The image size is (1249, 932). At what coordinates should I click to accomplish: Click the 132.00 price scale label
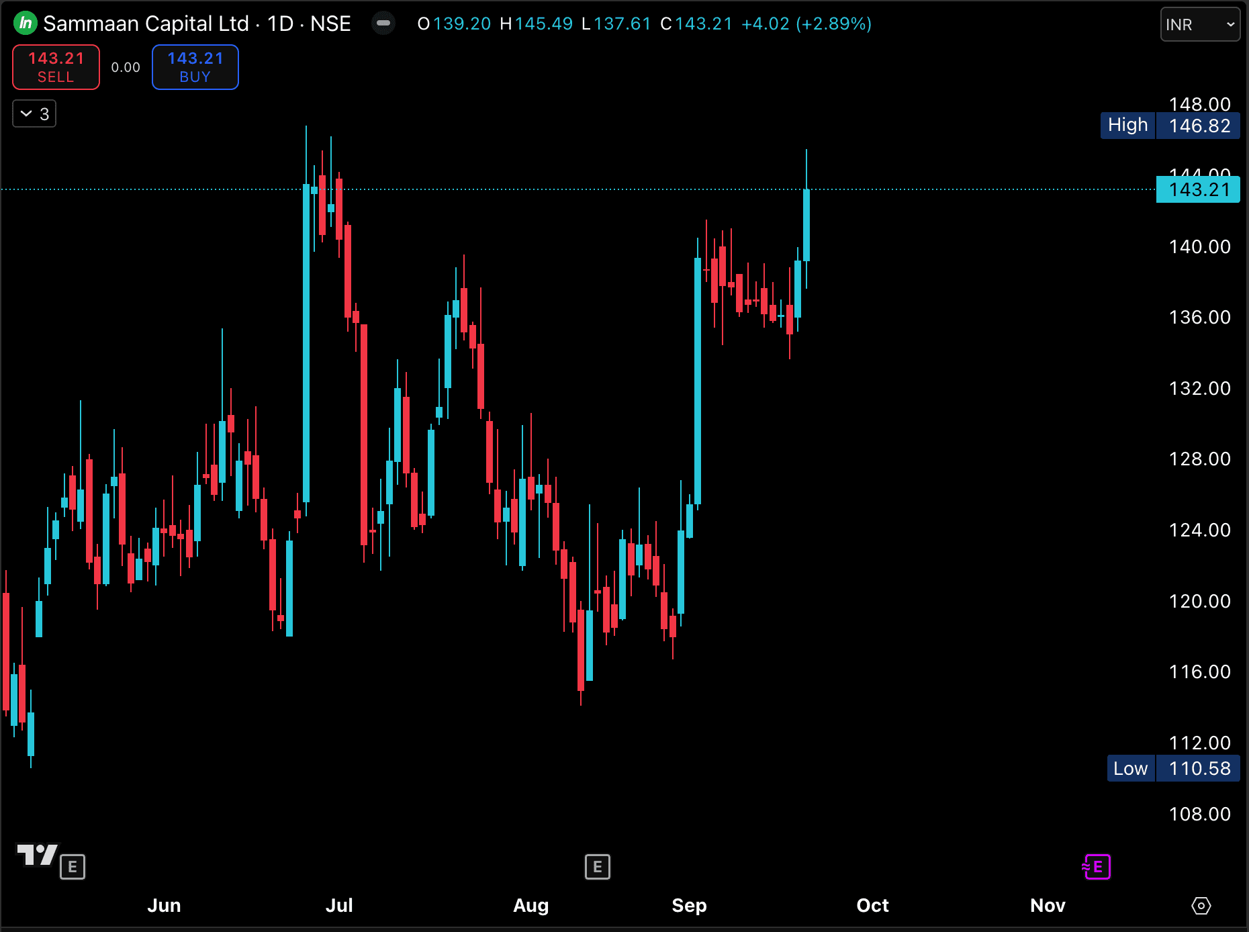[1200, 388]
